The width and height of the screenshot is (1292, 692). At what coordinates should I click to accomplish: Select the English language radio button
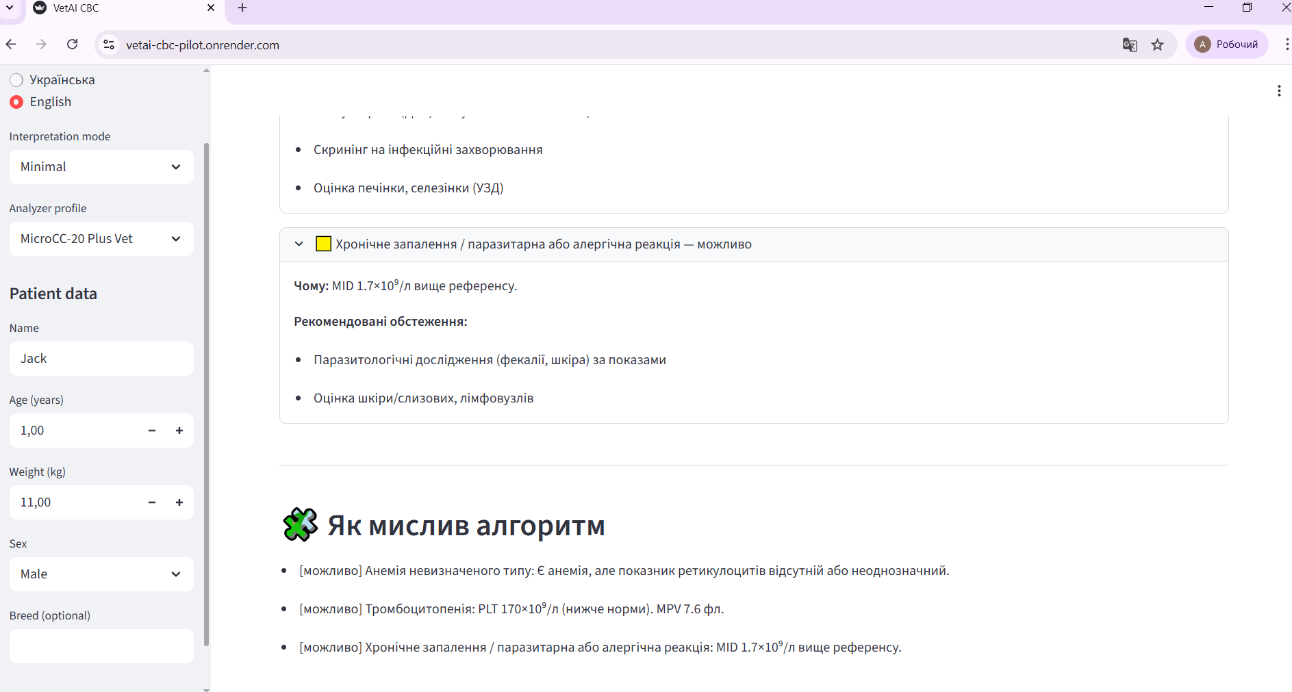click(16, 102)
